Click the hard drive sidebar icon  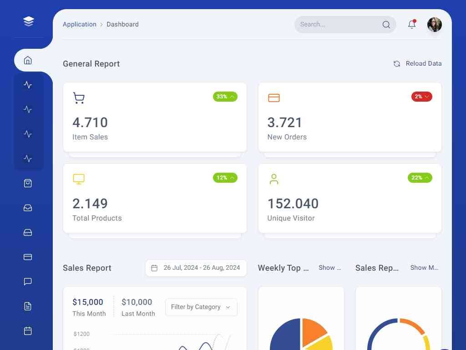[x=28, y=232]
